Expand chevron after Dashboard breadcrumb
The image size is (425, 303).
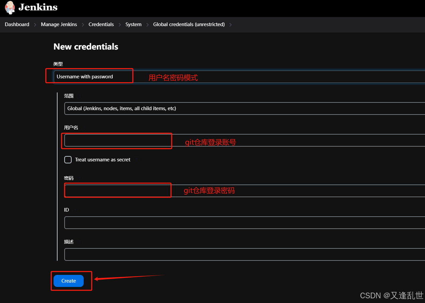[x=35, y=24]
